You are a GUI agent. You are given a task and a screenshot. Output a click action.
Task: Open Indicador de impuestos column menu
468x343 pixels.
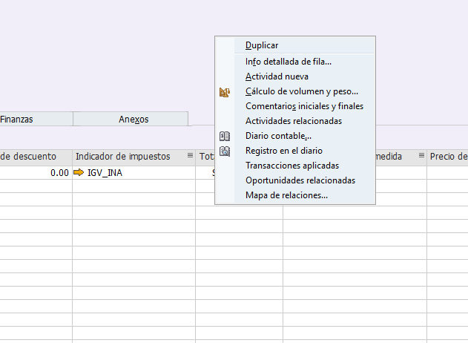[x=190, y=156]
